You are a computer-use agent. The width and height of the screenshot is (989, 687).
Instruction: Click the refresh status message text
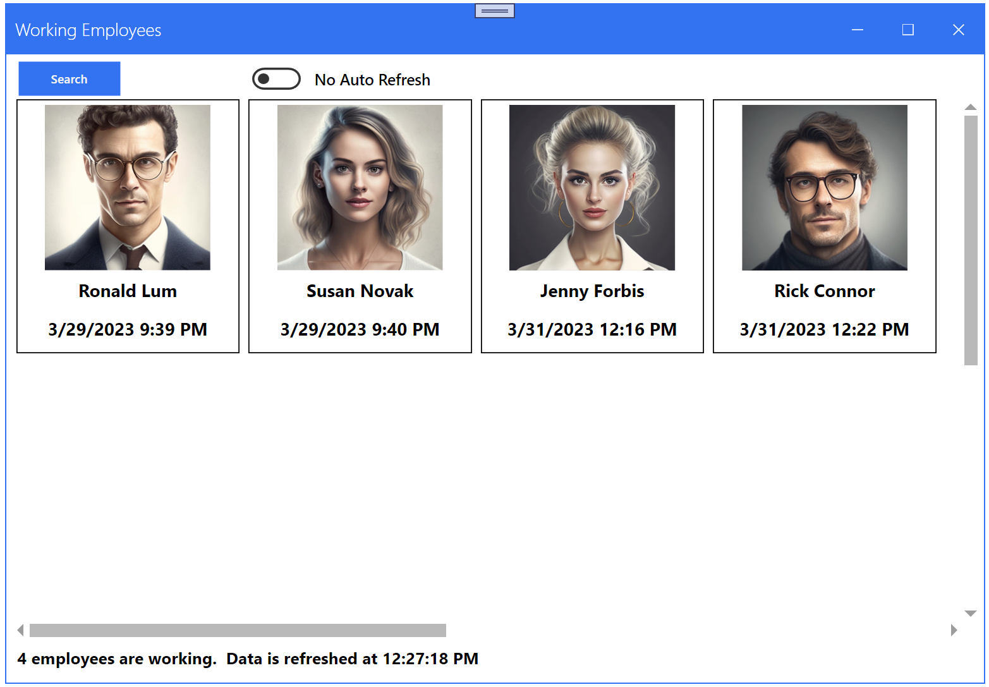click(x=249, y=659)
